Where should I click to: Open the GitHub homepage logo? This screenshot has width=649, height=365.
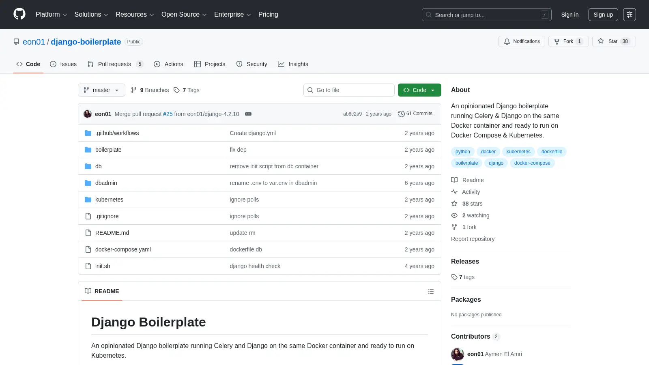pos(19,14)
